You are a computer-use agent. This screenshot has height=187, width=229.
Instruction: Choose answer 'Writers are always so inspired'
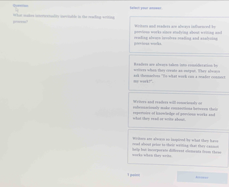point(178,148)
